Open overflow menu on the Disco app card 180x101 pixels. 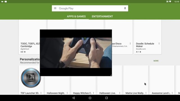130,43
